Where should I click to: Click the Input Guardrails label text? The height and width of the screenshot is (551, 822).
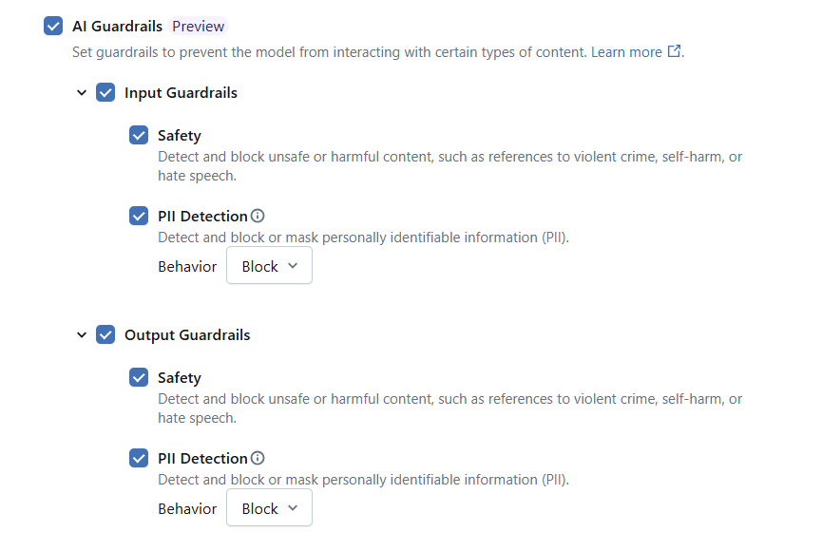[x=181, y=93]
